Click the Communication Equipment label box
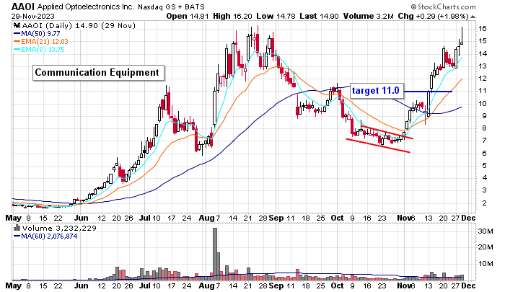This screenshot has height=292, width=505. click(x=98, y=73)
